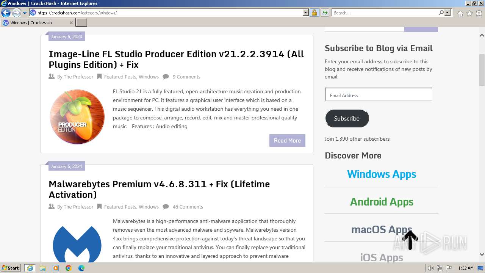Click the author people icon on Malwarebytes post

coord(52,207)
